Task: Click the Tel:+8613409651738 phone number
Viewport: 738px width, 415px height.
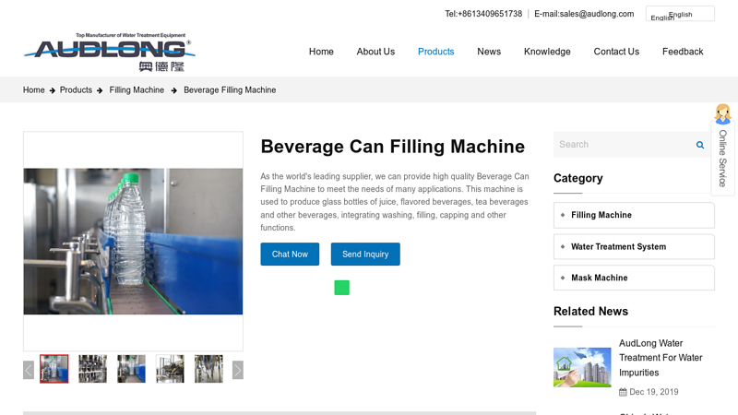Action: pos(483,14)
